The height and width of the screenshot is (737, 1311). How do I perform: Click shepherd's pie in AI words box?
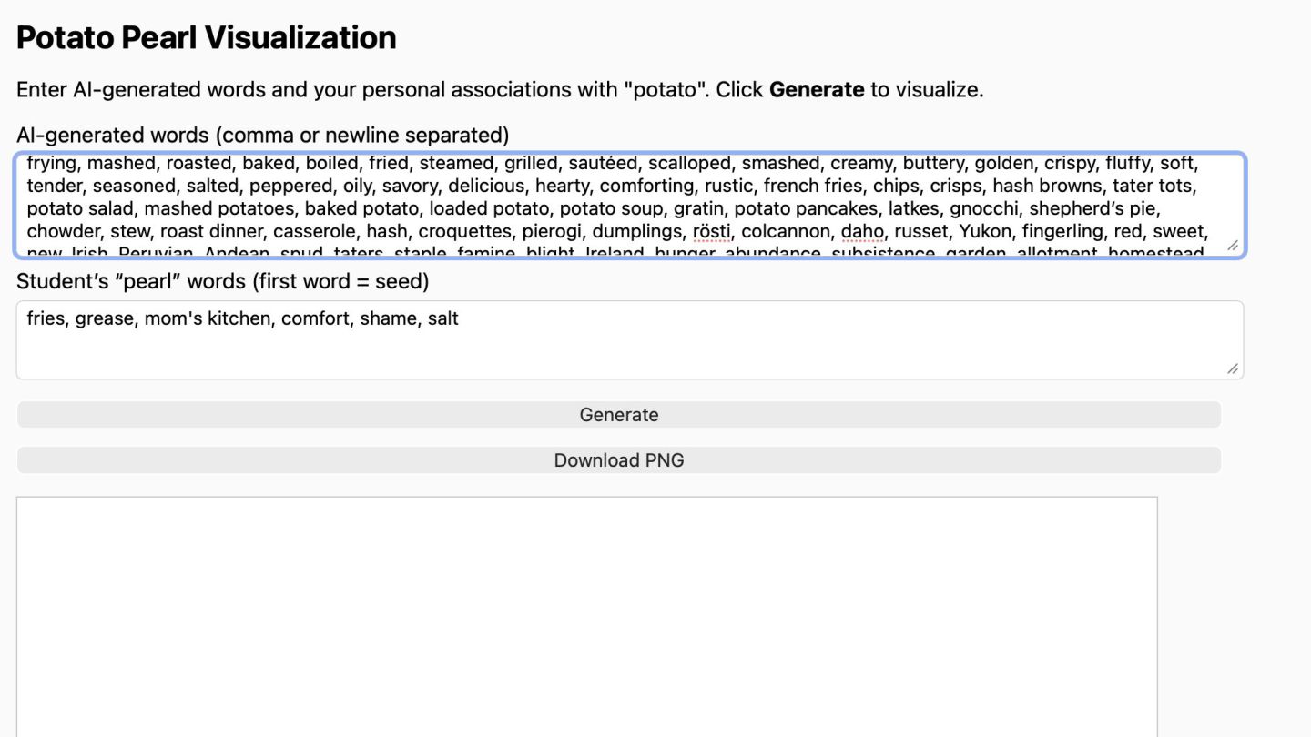point(1093,208)
